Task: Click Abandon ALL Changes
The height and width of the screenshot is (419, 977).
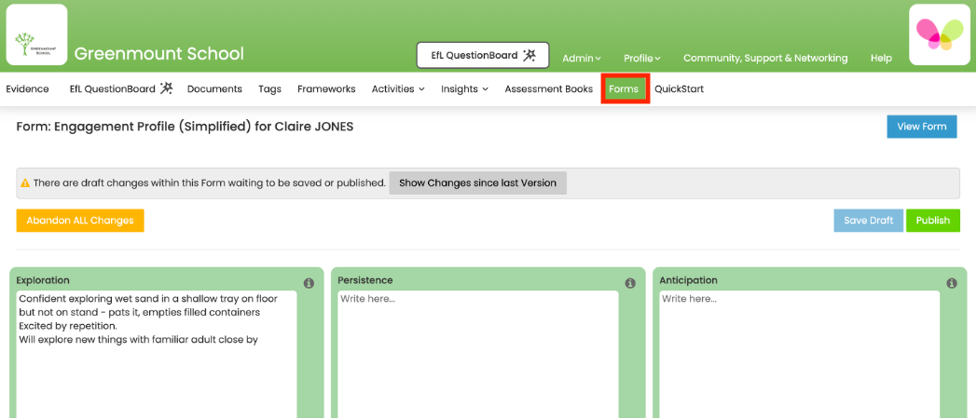Action: (80, 221)
